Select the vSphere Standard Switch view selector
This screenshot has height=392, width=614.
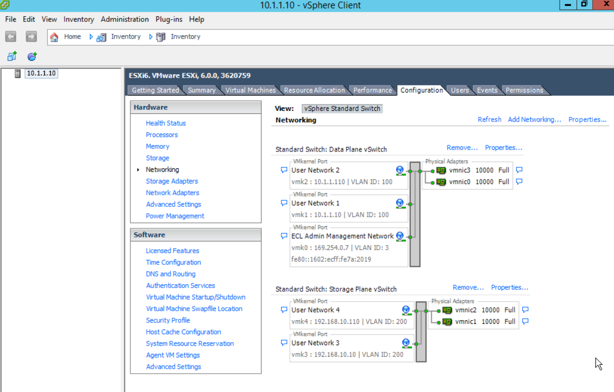[342, 108]
